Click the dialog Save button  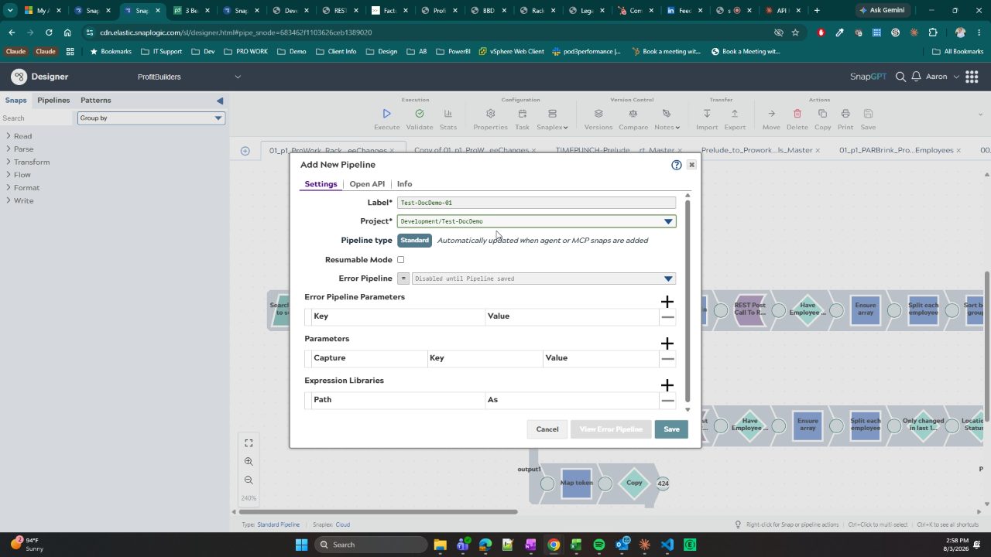click(671, 429)
